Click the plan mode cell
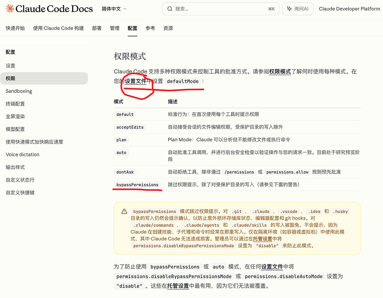 [x=121, y=140]
